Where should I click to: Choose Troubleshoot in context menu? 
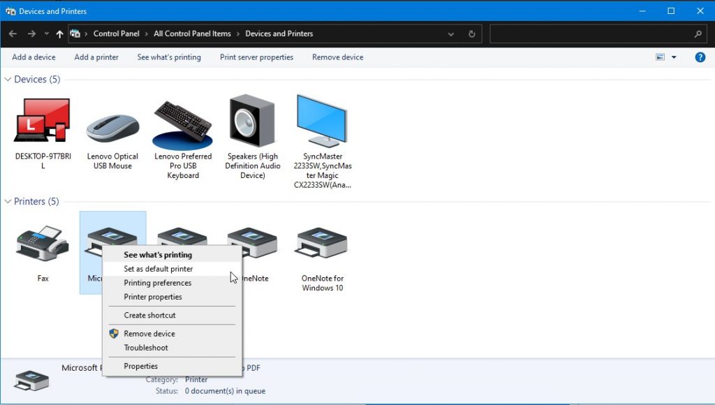click(x=172, y=348)
